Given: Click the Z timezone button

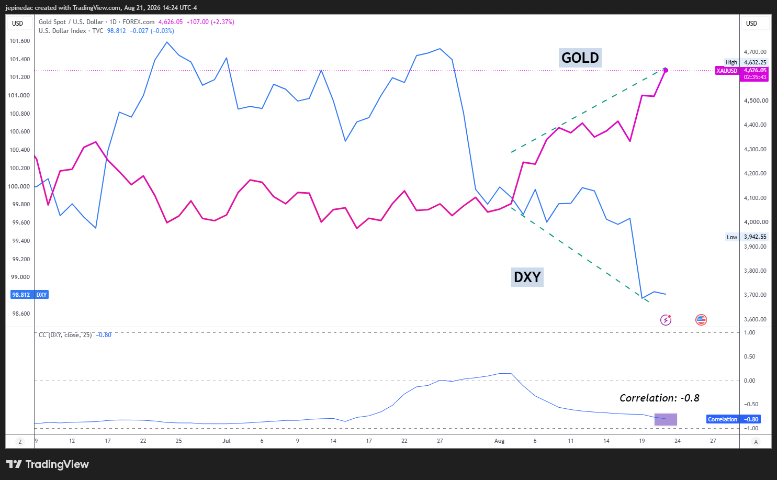Looking at the screenshot, I should pyautogui.click(x=20, y=442).
